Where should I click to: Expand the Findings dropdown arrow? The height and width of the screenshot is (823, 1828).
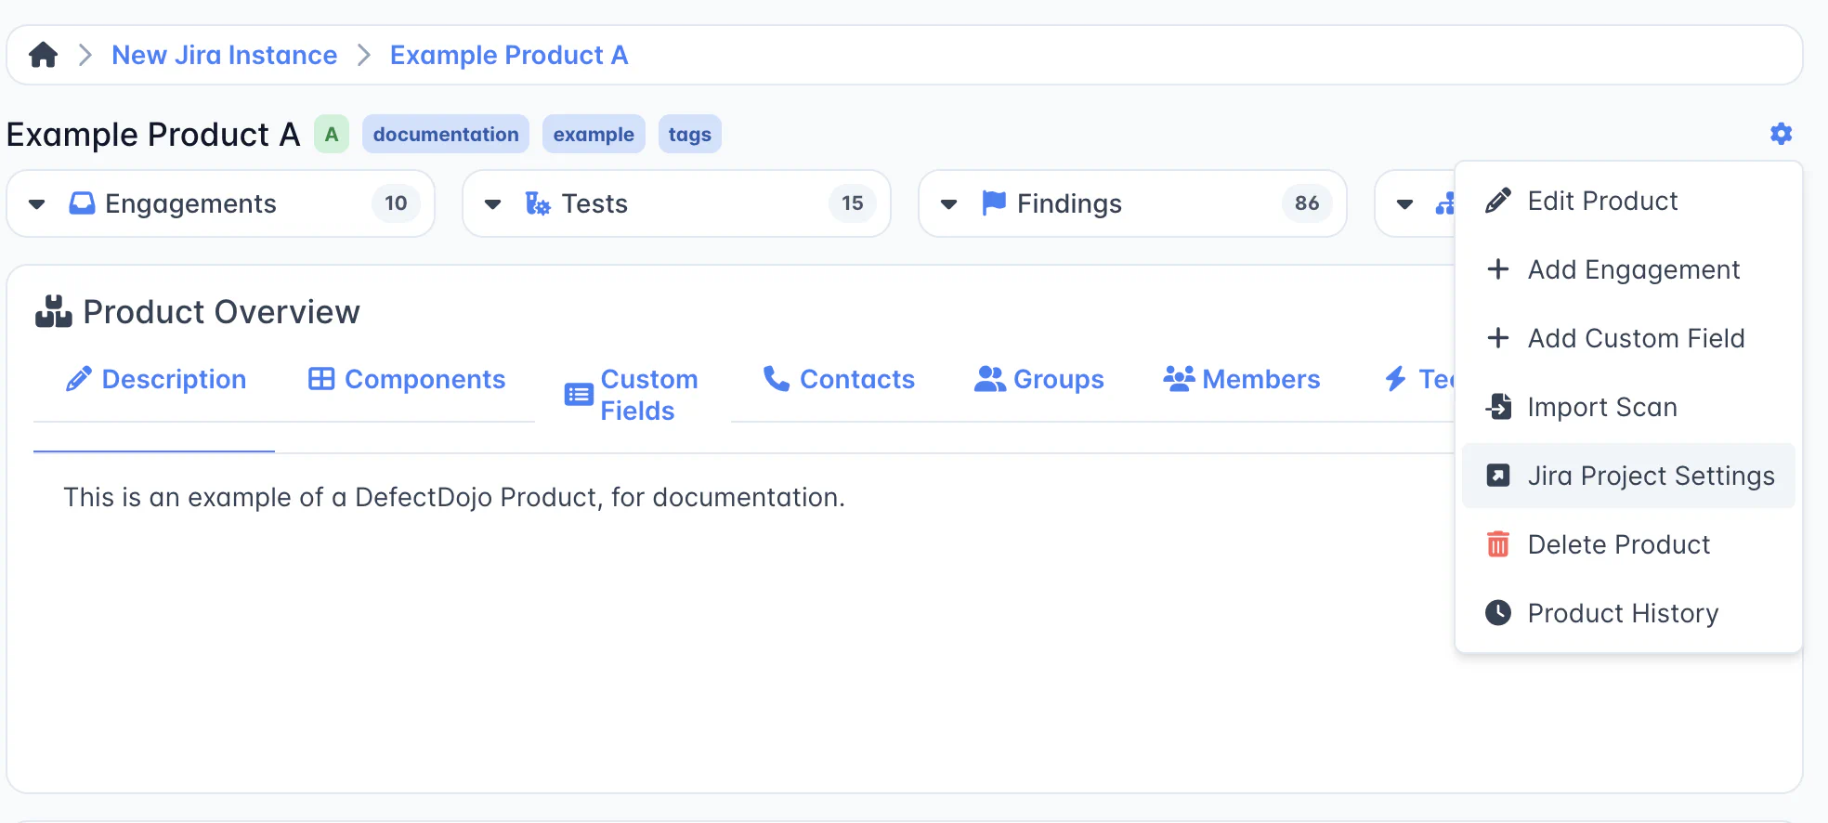tap(948, 204)
